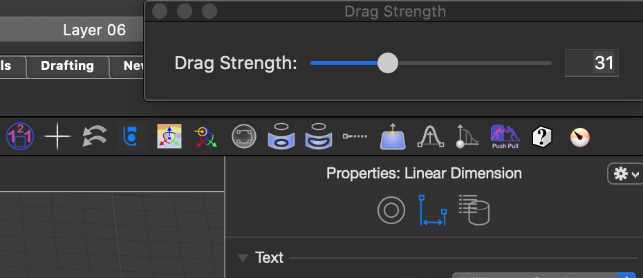Select the bell curve tool icon

click(430, 136)
